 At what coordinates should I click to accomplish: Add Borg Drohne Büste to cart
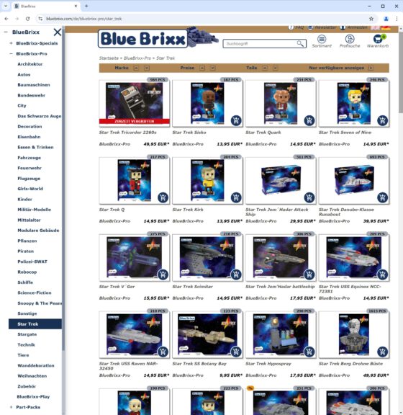click(382, 352)
